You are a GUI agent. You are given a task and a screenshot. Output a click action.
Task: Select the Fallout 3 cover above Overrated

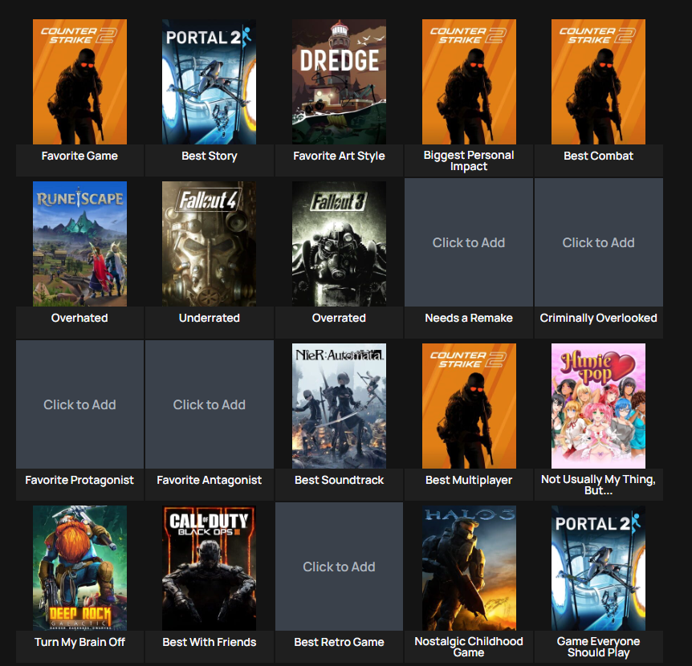pyautogui.click(x=339, y=244)
